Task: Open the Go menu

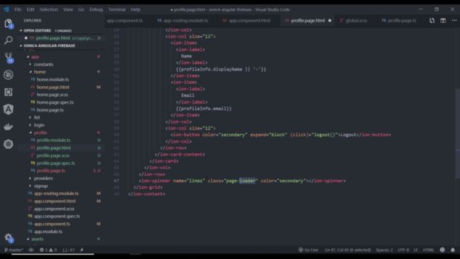Action: point(81,9)
